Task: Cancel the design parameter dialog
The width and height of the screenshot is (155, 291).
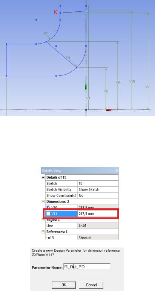Action: (91, 285)
